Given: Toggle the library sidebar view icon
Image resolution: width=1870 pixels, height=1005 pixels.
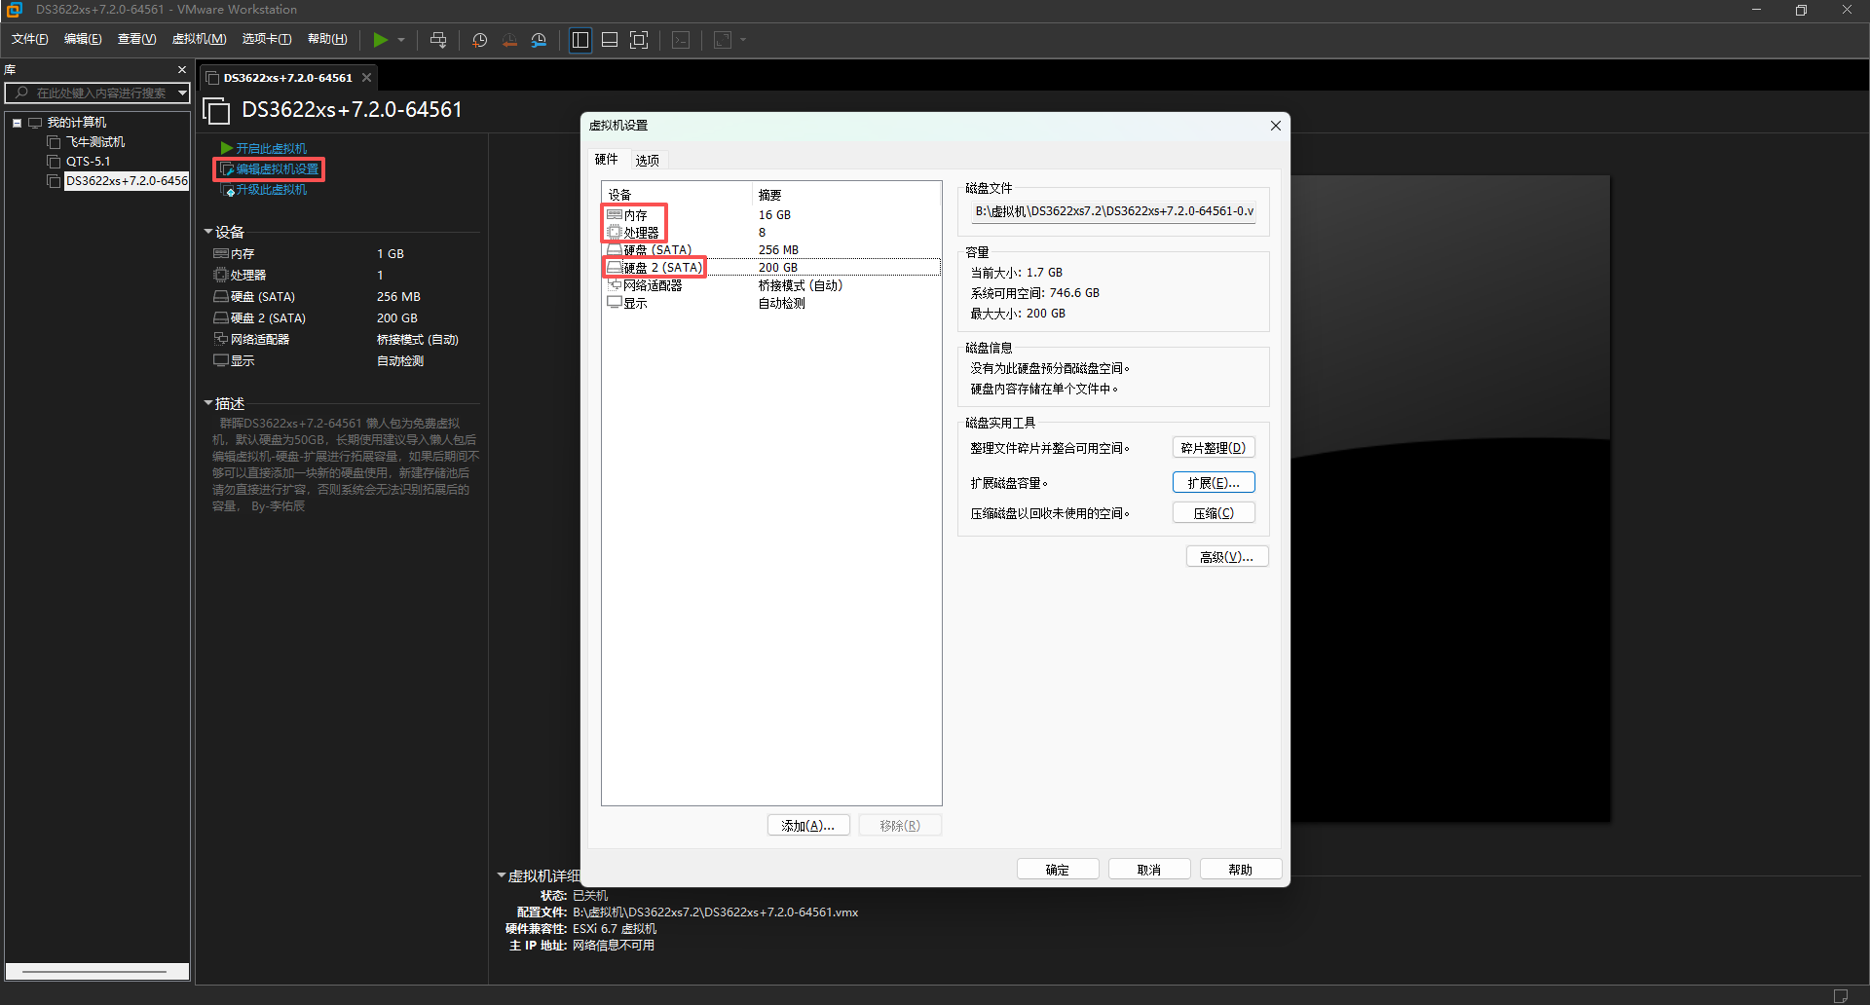Looking at the screenshot, I should click(x=580, y=40).
